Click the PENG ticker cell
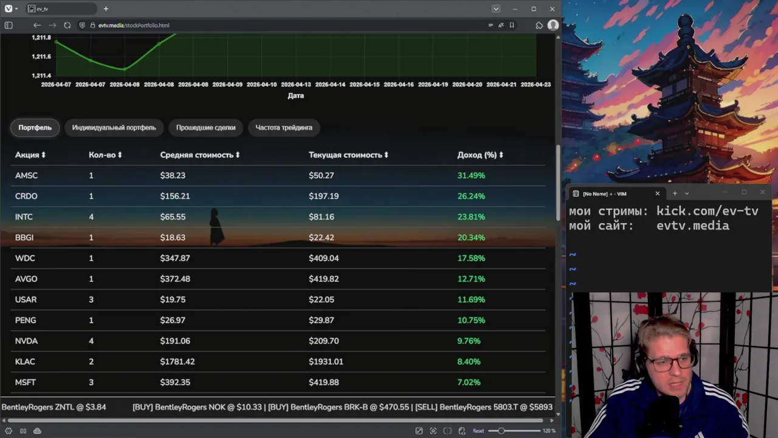Screen dimensions: 778x438 pyautogui.click(x=26, y=320)
